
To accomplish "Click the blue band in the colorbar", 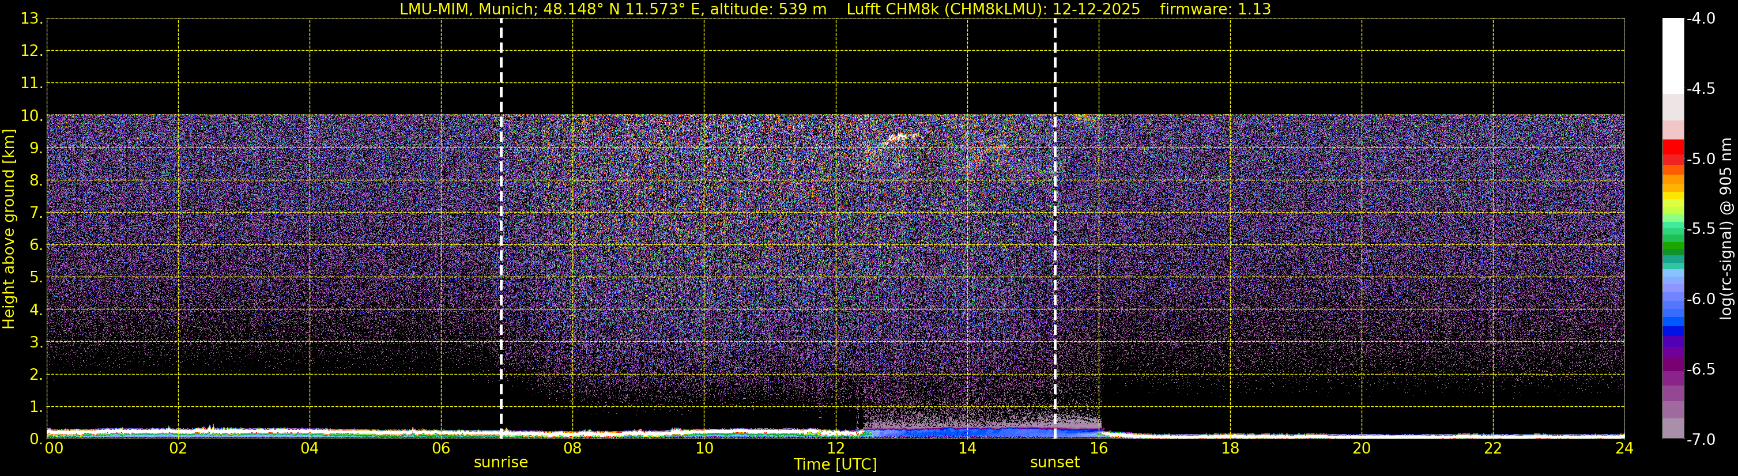I will [x=1672, y=330].
